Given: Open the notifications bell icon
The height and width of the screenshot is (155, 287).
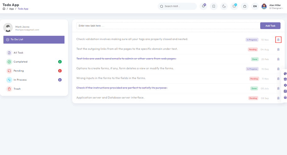Looking at the screenshot, I should [x=203, y=6].
